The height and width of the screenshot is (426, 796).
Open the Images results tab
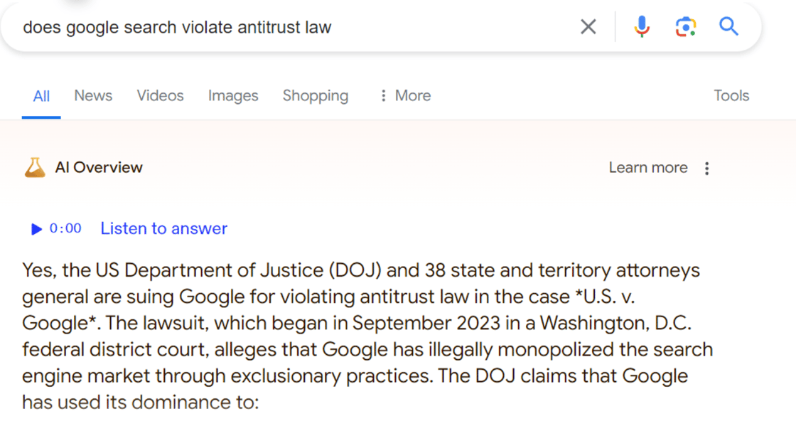(x=233, y=95)
